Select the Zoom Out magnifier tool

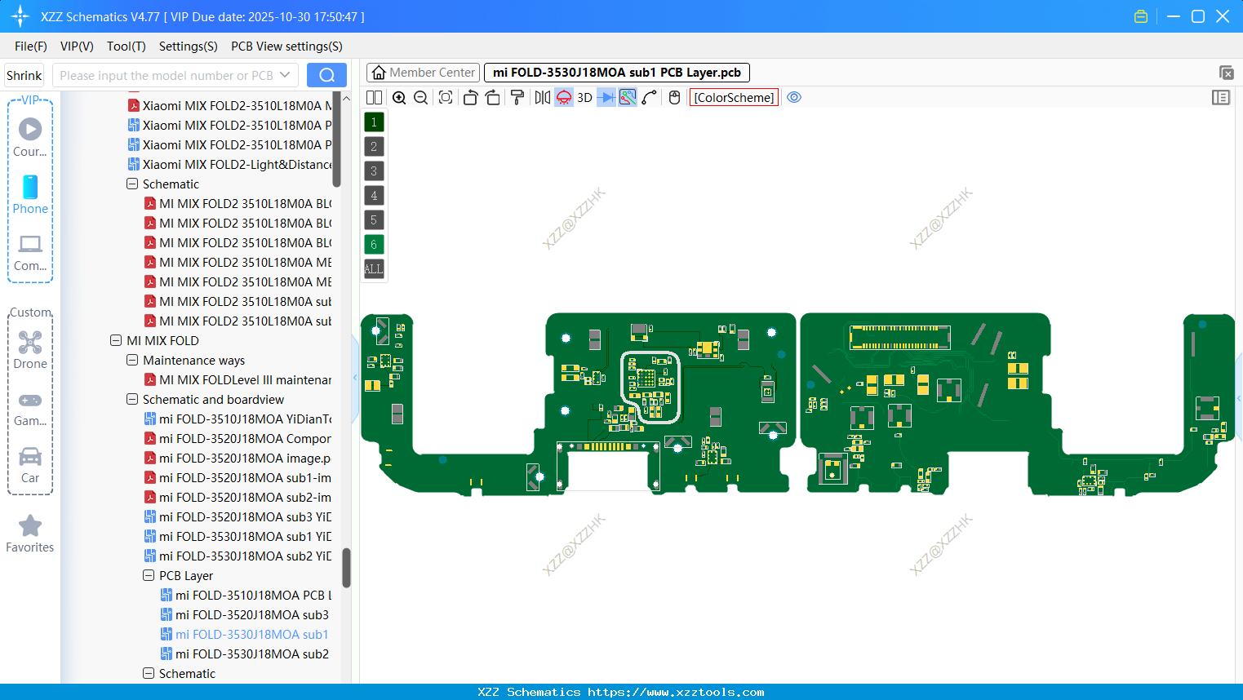pos(420,97)
